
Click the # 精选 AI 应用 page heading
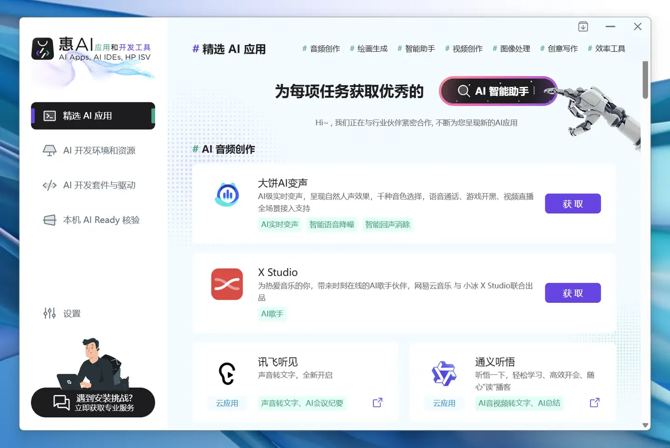pyautogui.click(x=229, y=49)
